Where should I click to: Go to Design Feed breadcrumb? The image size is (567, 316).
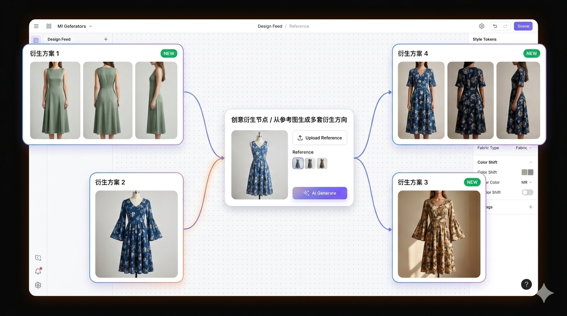click(x=270, y=26)
